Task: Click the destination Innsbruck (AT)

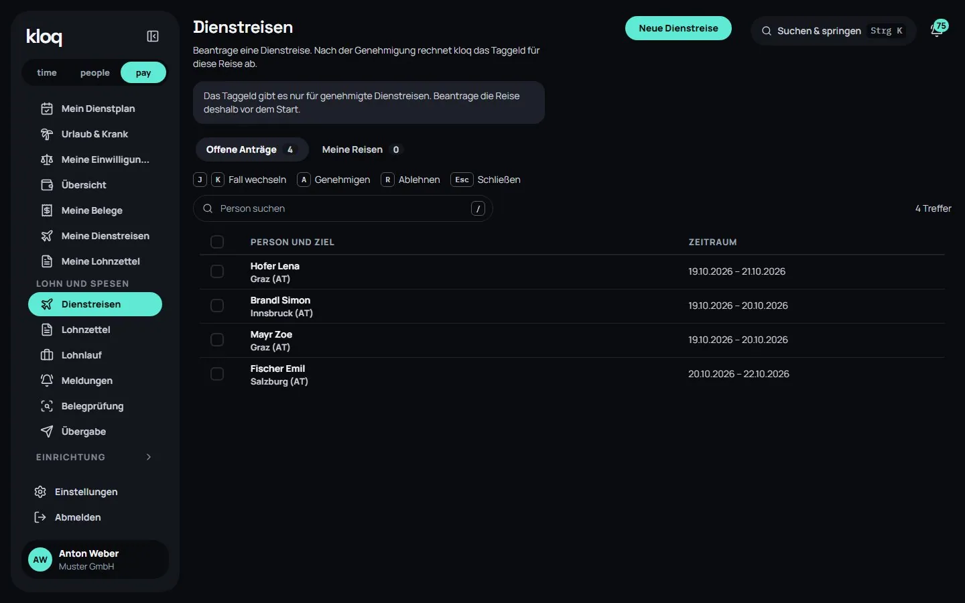Action: pyautogui.click(x=281, y=313)
